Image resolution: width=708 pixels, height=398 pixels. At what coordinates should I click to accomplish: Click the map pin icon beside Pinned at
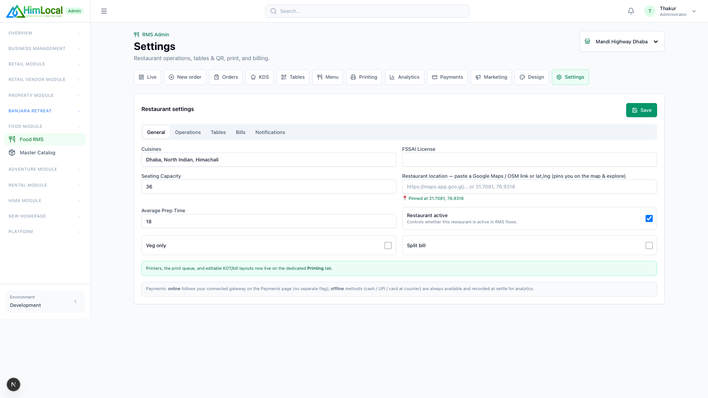(404, 198)
